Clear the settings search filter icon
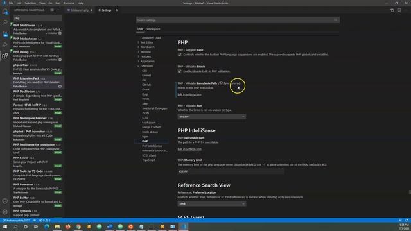This screenshot has height=231, width=411. click(335, 20)
